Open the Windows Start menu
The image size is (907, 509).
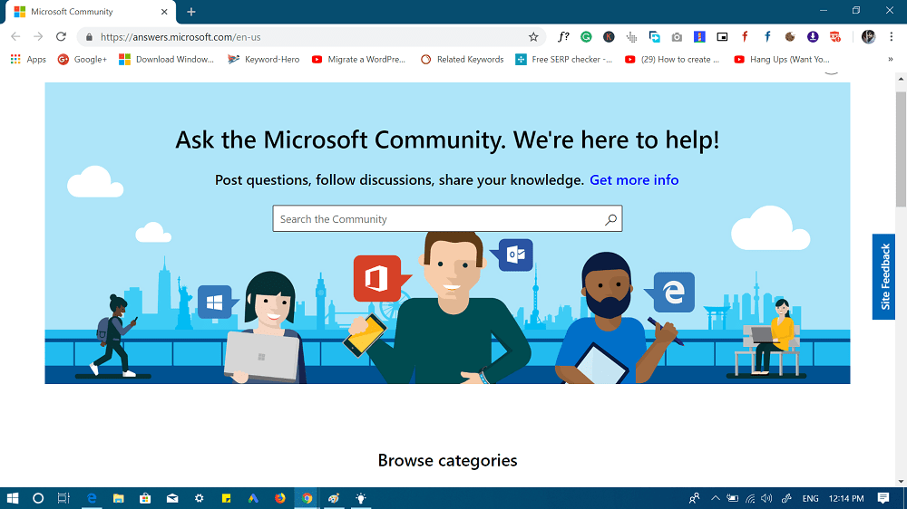(13, 498)
